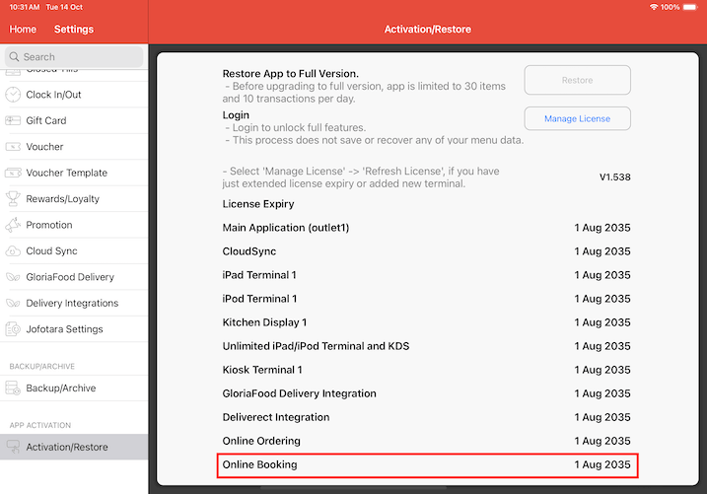Open Settings in top bar
The height and width of the screenshot is (494, 707).
(74, 30)
